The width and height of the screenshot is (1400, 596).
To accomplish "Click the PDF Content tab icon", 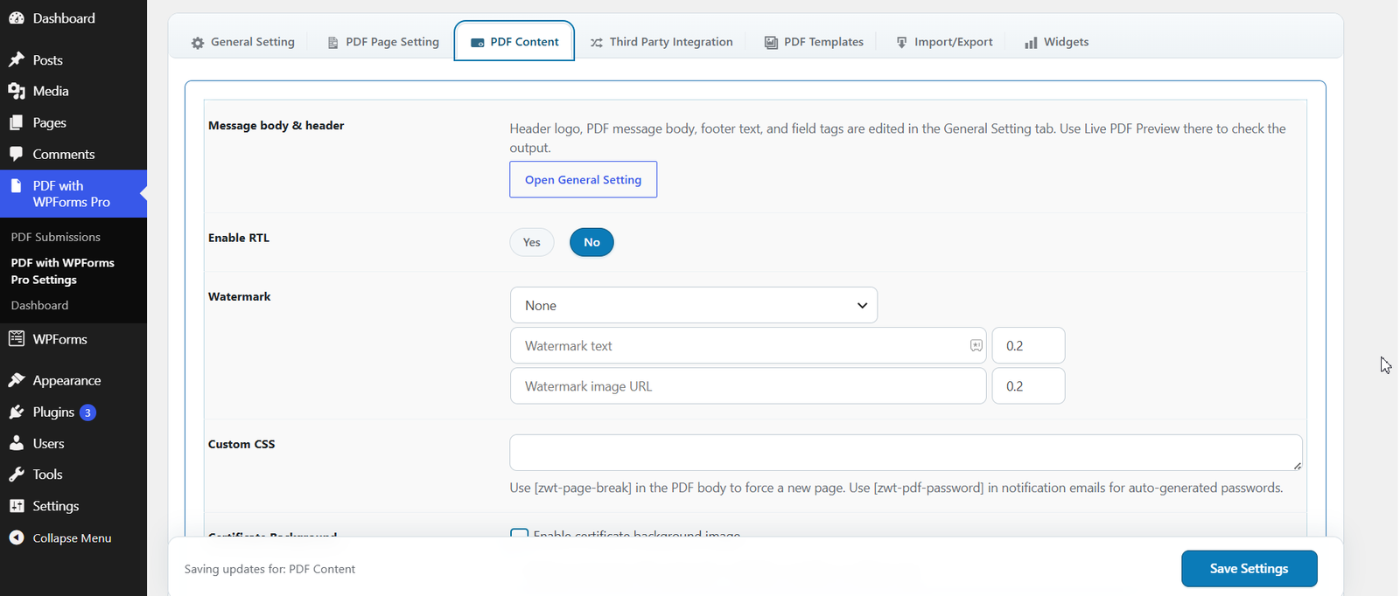I will 477,42.
